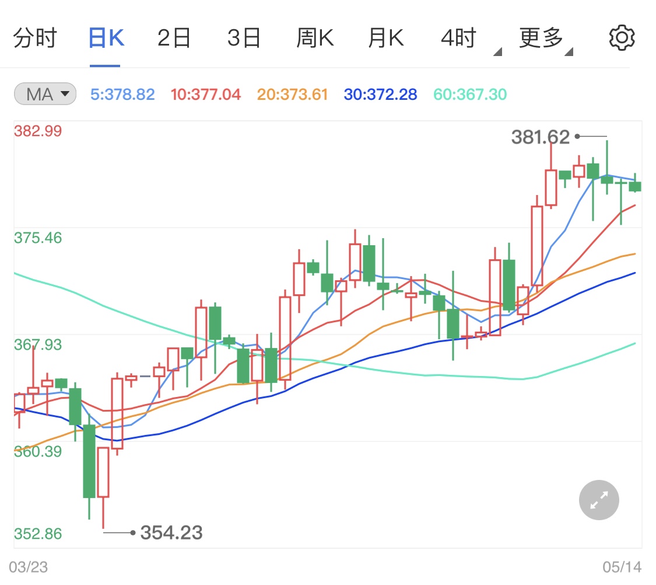Click the 352.86 price axis label
This screenshot has width=656, height=585.
point(38,534)
